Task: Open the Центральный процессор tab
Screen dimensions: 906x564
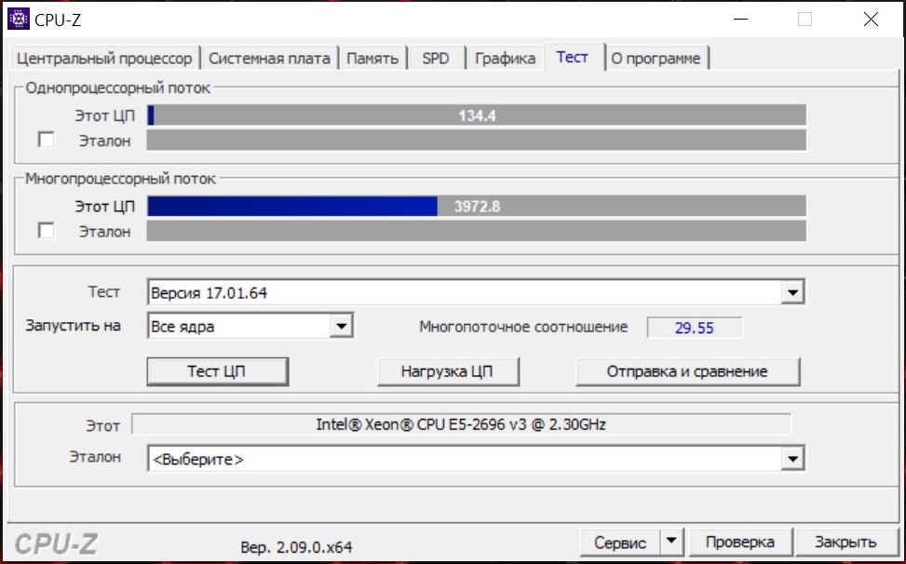Action: [104, 59]
